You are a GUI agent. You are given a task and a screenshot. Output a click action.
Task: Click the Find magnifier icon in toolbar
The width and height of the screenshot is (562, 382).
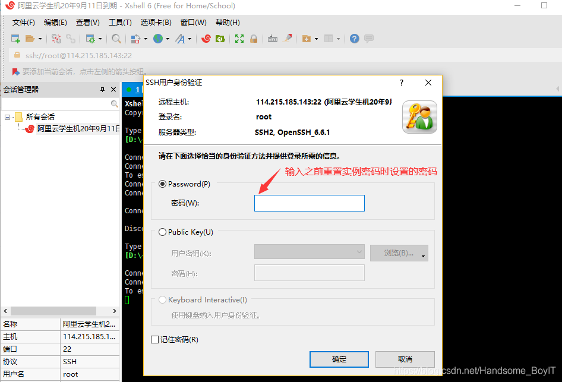click(116, 39)
